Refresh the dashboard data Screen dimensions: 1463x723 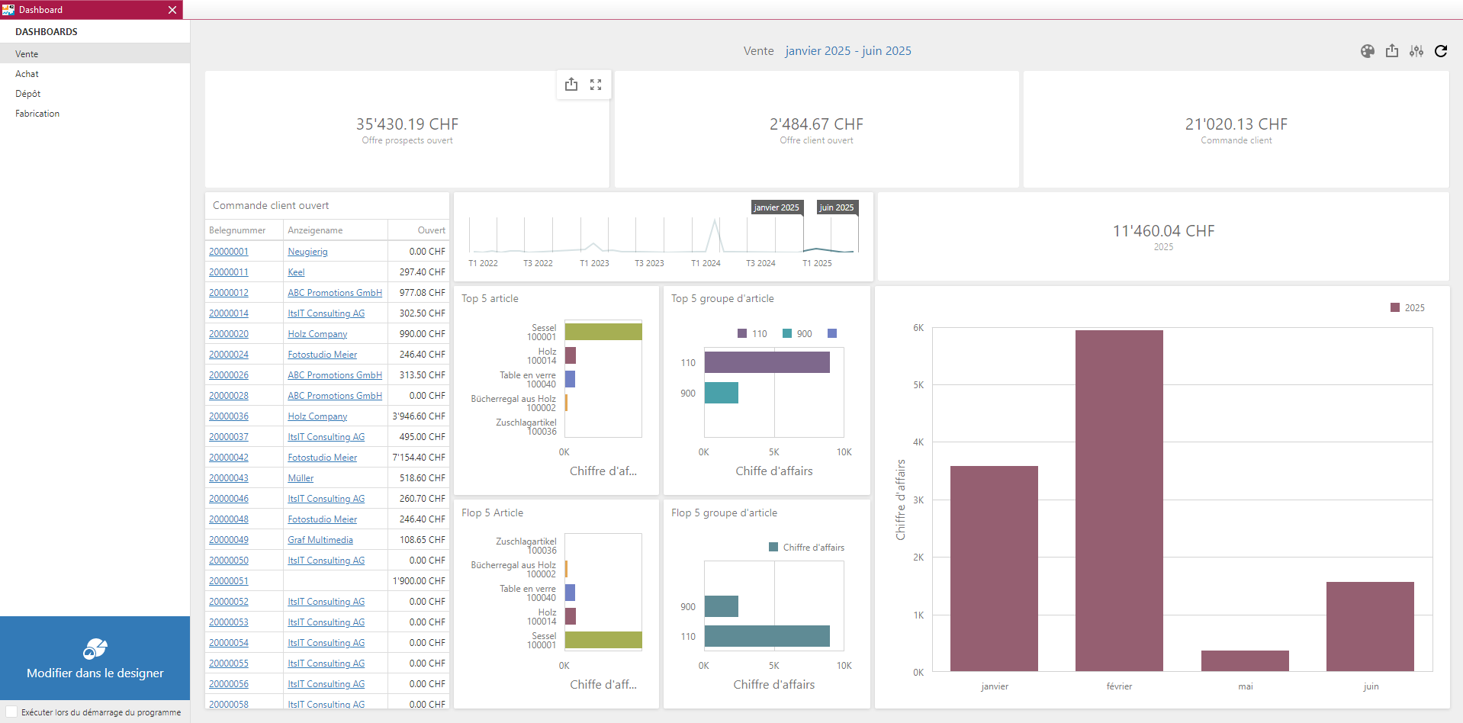pyautogui.click(x=1442, y=51)
